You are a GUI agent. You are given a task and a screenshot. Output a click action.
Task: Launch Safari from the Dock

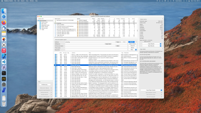click(x=4, y=17)
